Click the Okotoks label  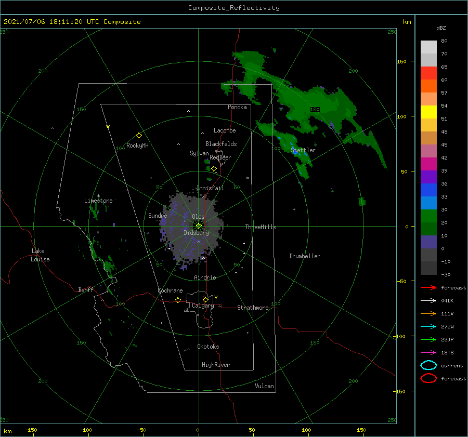point(208,347)
